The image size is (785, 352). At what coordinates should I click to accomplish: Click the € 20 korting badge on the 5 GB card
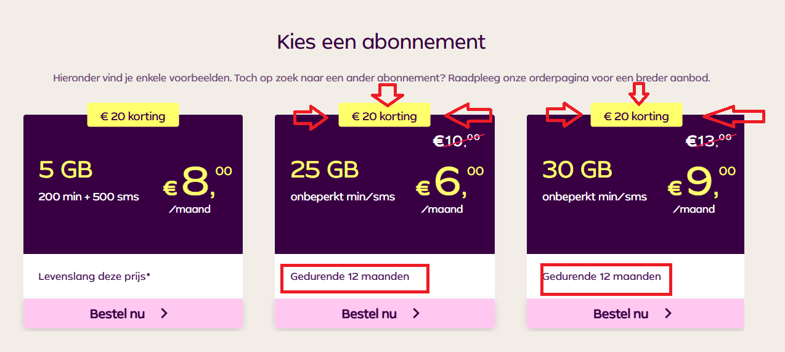point(133,116)
